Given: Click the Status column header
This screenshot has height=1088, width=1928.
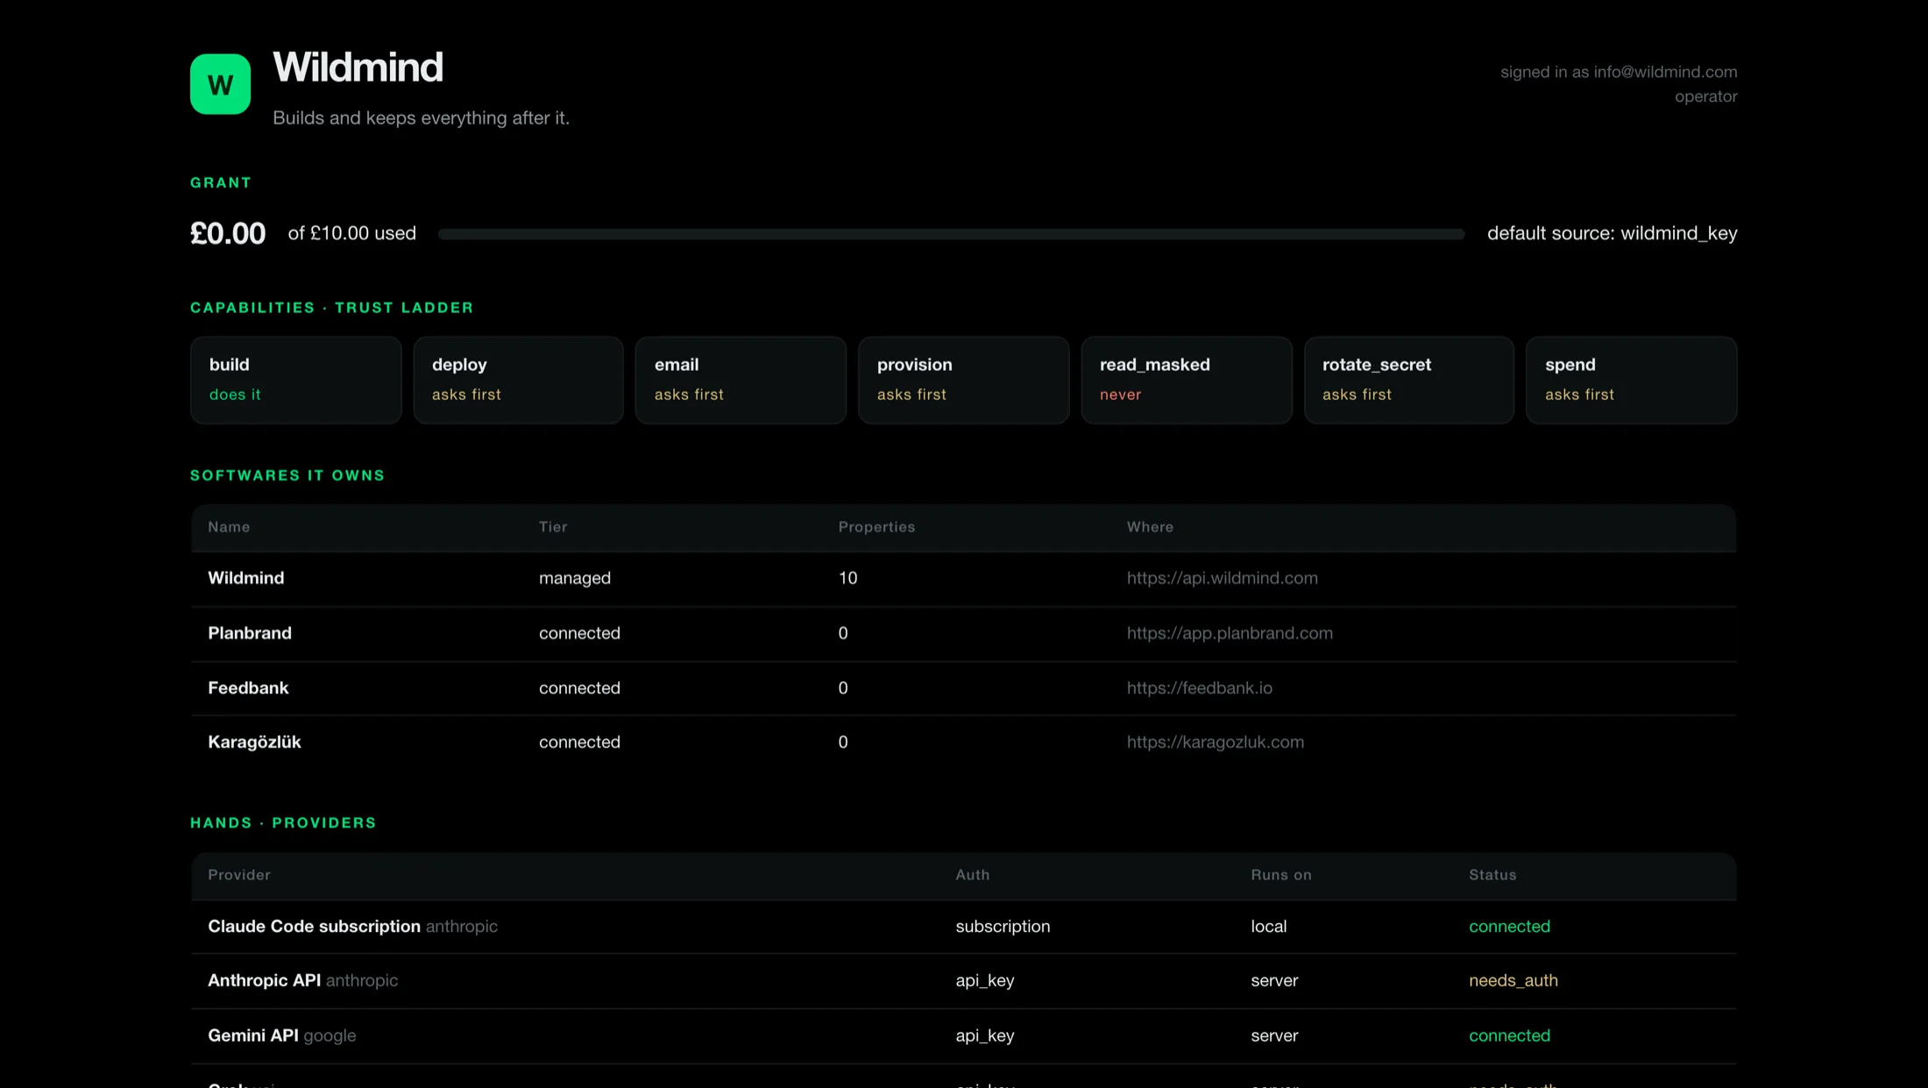Looking at the screenshot, I should point(1492,875).
